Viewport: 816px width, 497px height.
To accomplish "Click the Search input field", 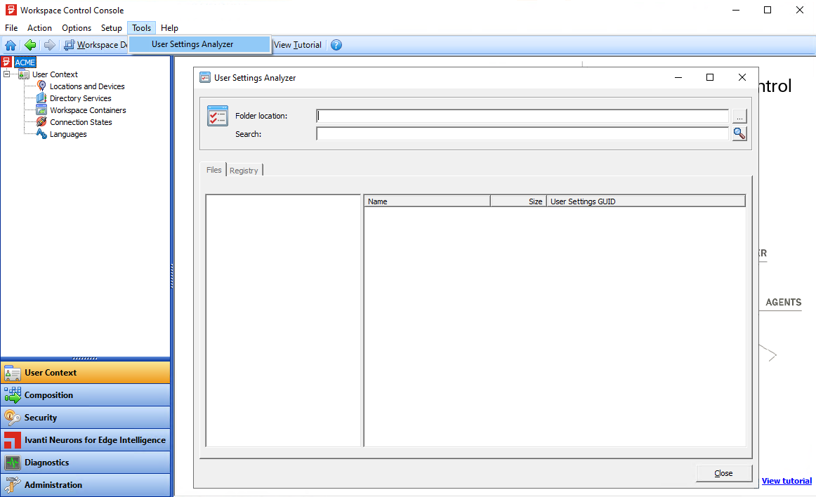I will coord(522,134).
